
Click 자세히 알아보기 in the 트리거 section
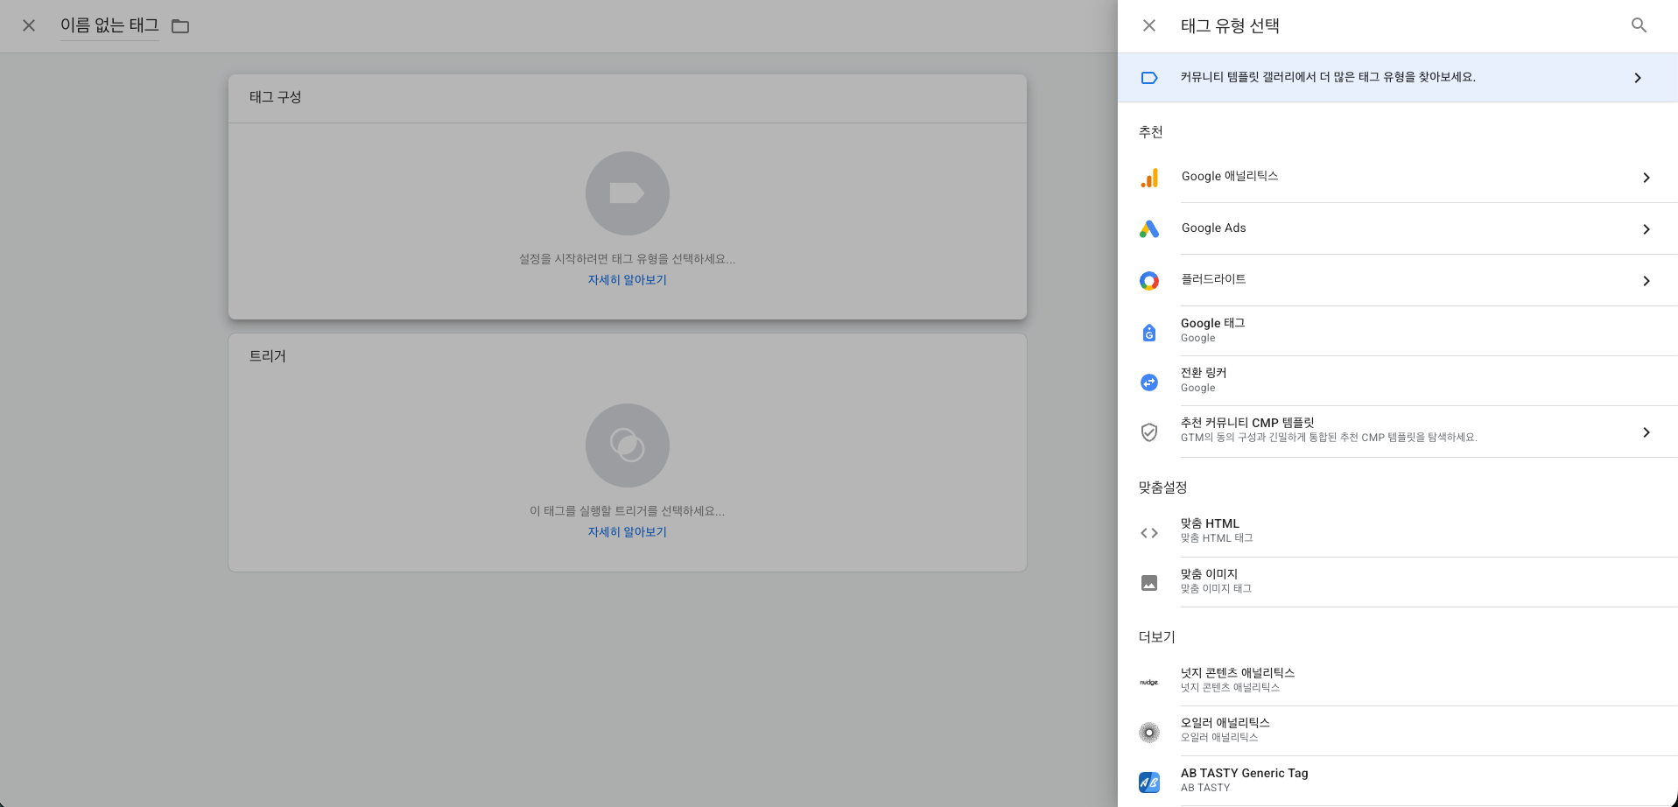click(627, 531)
